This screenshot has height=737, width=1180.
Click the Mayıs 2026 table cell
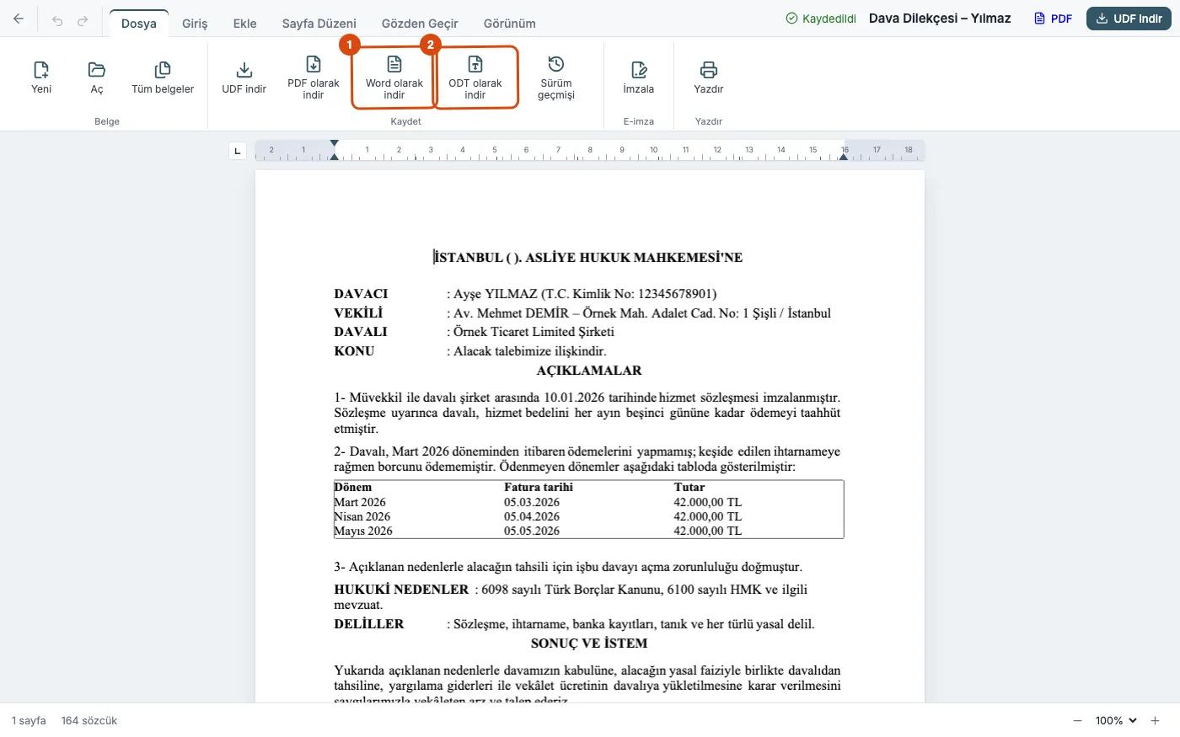363,531
